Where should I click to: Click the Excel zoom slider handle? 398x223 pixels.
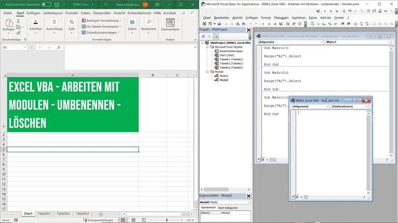pos(167,221)
